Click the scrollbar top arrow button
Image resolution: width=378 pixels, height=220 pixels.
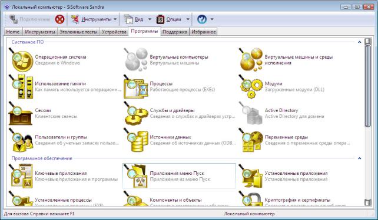[x=368, y=41]
